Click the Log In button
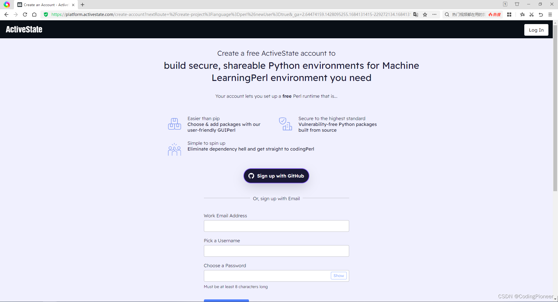The height and width of the screenshot is (302, 558). pyautogui.click(x=536, y=30)
